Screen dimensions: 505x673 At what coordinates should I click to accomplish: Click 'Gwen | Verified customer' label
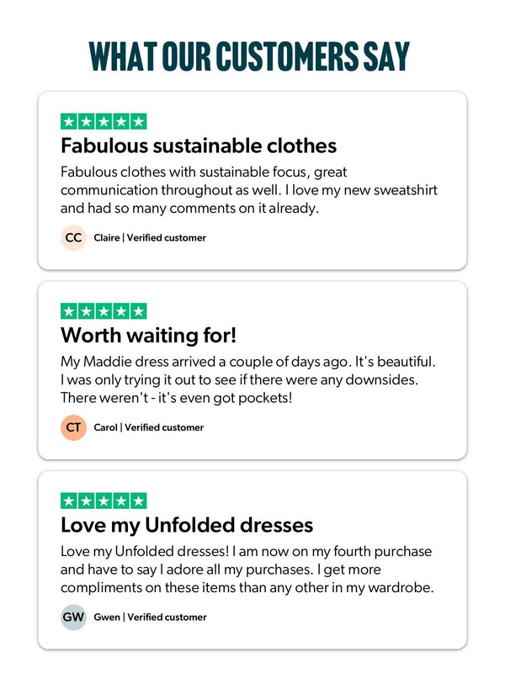[150, 617]
